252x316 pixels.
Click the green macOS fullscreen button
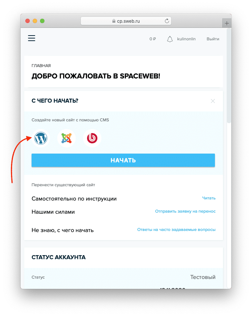[x=42, y=21]
